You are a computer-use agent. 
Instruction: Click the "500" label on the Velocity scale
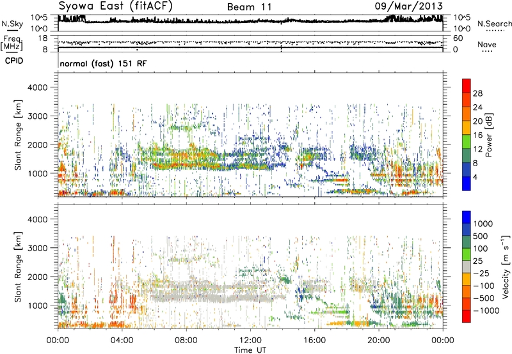point(481,236)
